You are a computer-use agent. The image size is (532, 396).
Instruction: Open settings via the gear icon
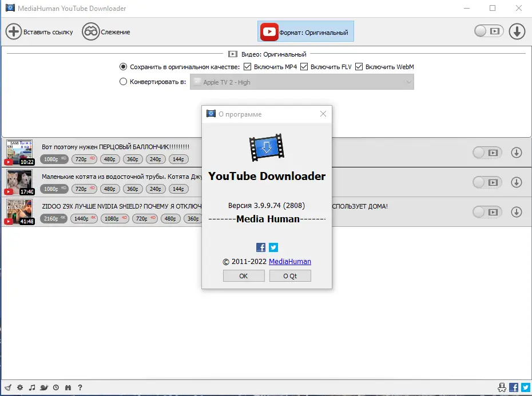[20, 387]
